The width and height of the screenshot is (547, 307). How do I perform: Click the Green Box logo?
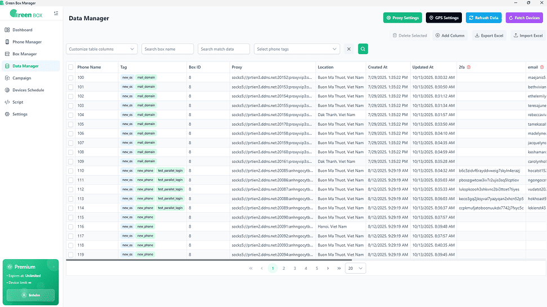[x=26, y=14]
